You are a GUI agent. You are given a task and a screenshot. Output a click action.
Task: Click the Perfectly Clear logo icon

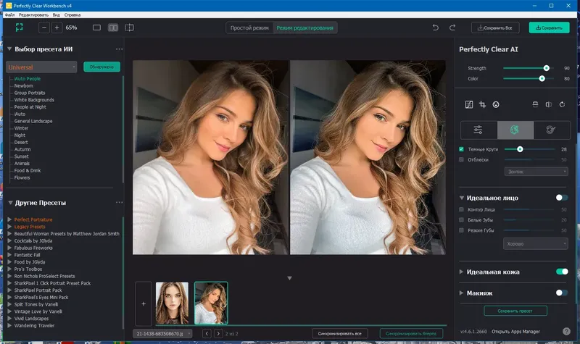click(20, 28)
